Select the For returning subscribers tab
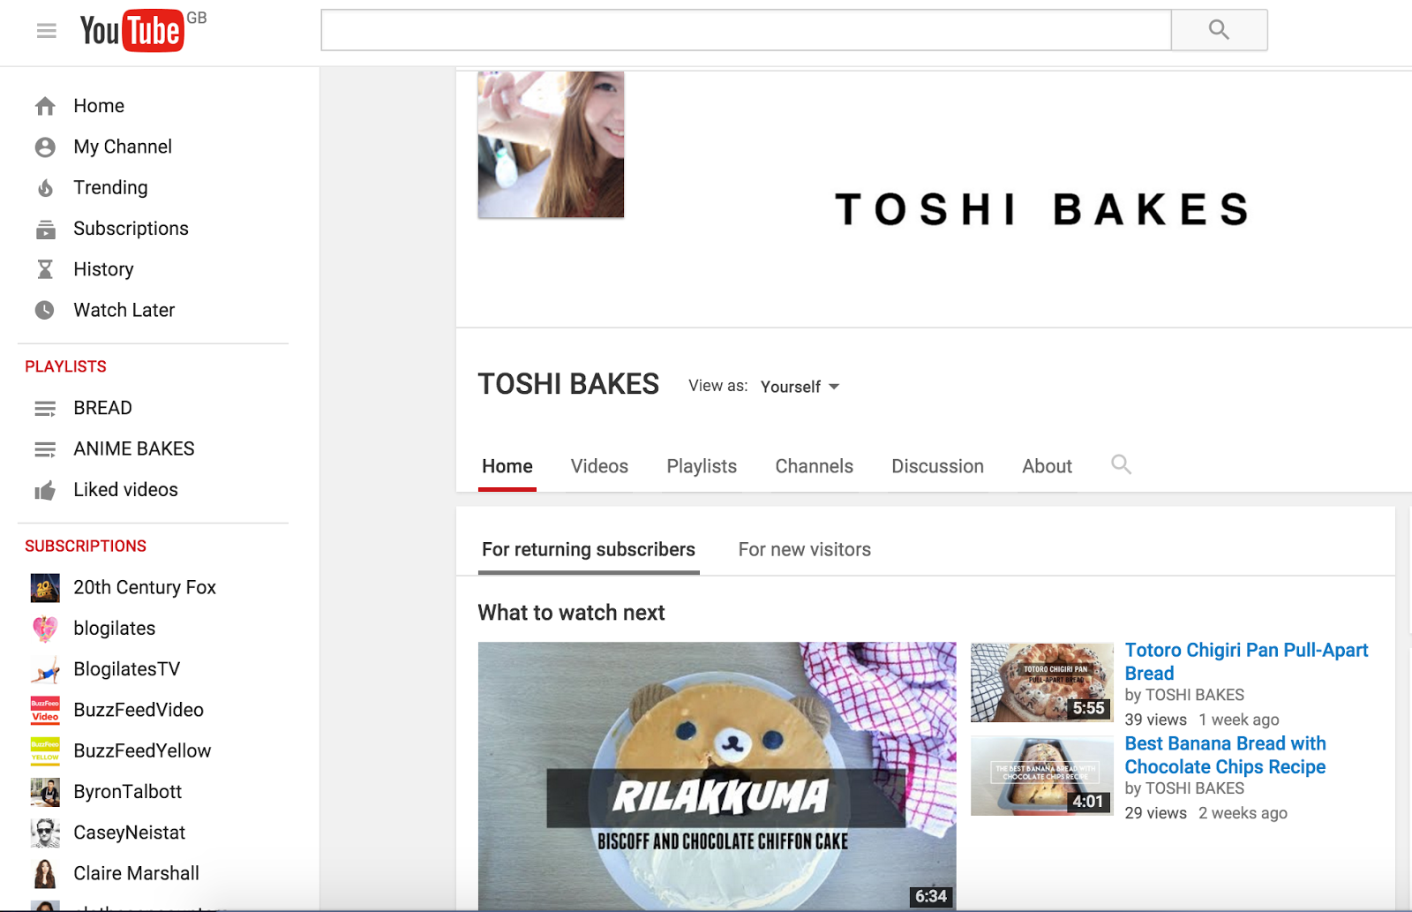Screen dimensions: 1412x912 589,550
